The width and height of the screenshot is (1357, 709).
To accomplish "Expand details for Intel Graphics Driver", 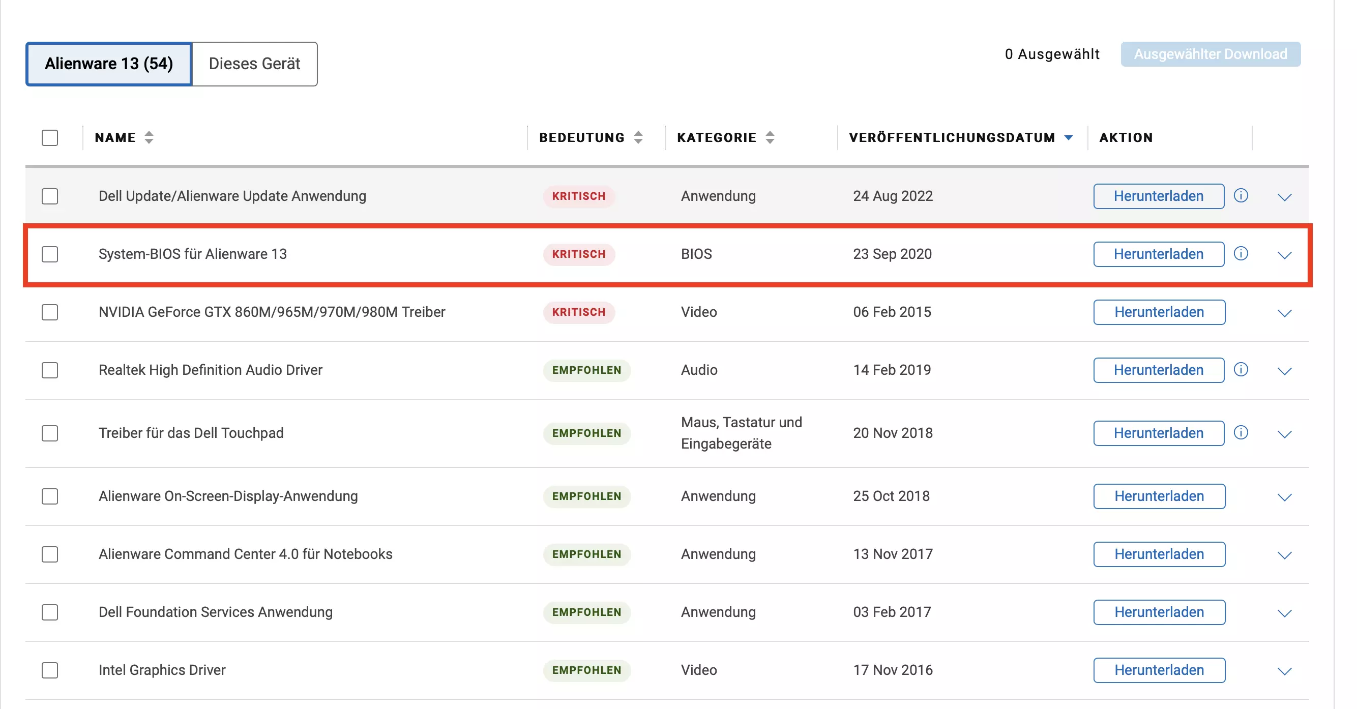I will [x=1284, y=671].
